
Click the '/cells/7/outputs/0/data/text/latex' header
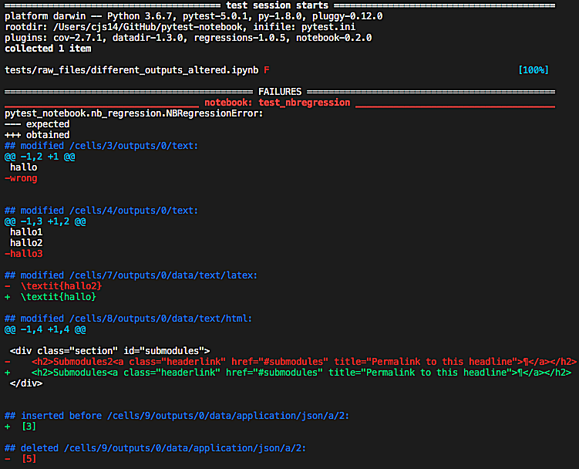[131, 275]
